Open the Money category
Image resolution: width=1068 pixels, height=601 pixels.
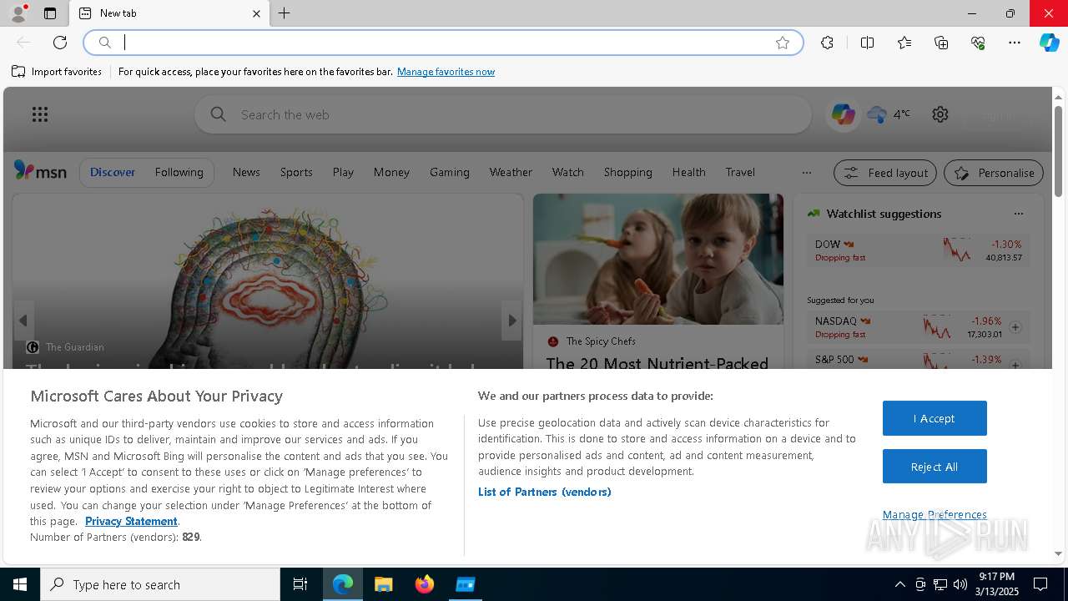(x=391, y=172)
